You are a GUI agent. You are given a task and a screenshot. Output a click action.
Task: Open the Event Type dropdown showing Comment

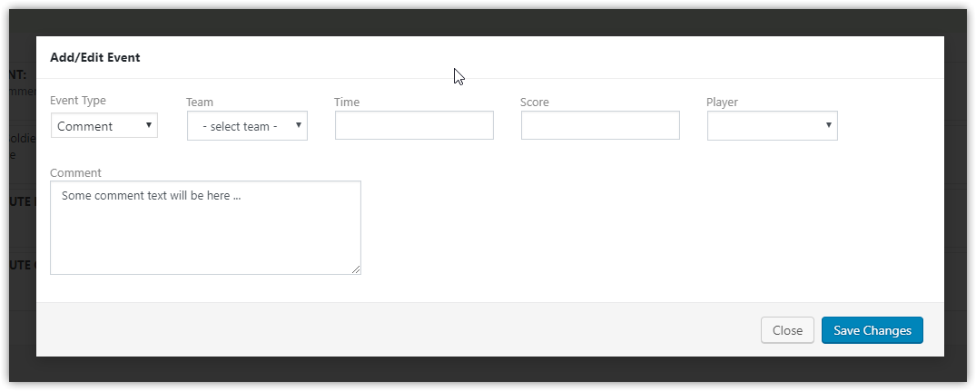(x=104, y=125)
